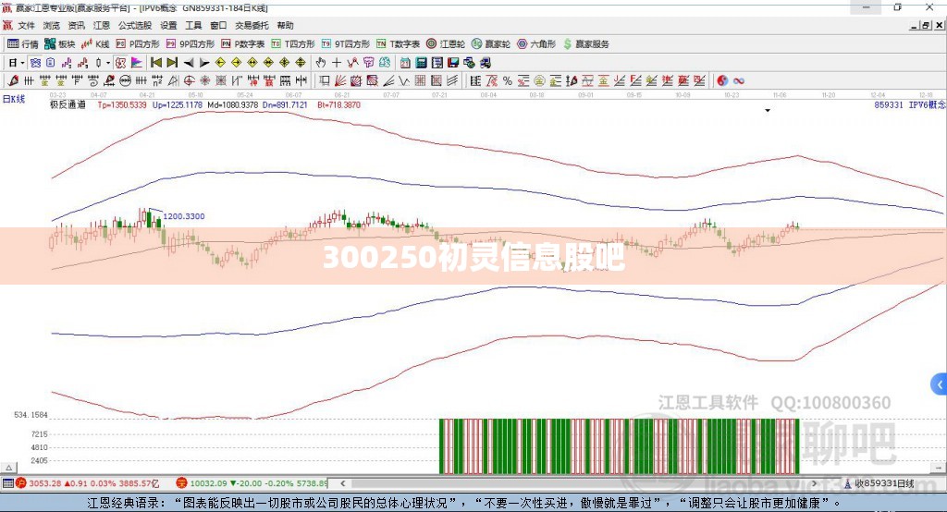Select the vertical time lines tool
The width and height of the screenshot is (947, 512).
[x=29, y=81]
